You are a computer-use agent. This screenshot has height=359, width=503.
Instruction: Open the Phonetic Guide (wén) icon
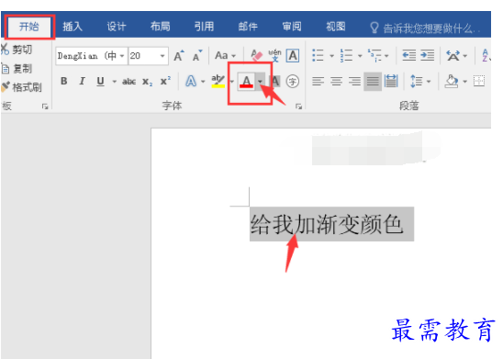pos(275,55)
